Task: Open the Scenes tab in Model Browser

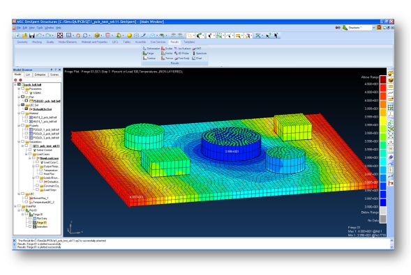Action: tap(54, 74)
